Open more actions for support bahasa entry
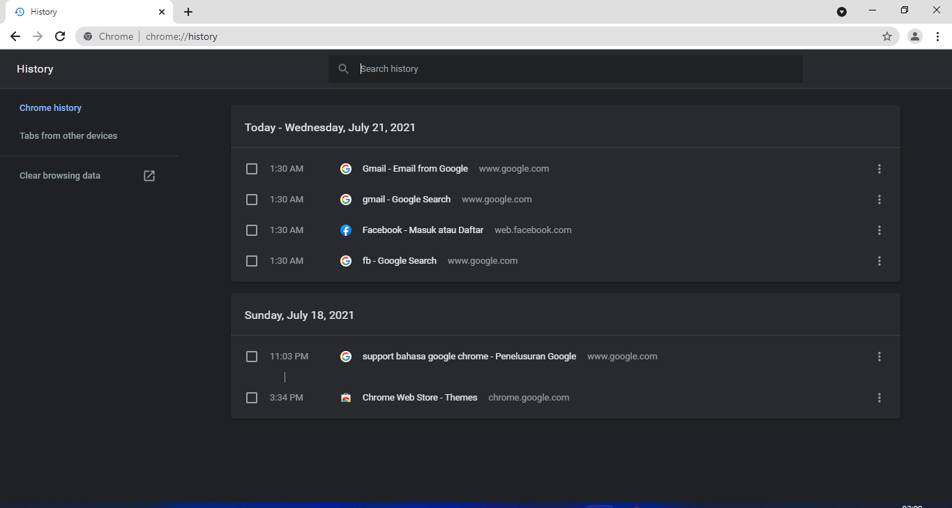The height and width of the screenshot is (508, 952). [879, 356]
